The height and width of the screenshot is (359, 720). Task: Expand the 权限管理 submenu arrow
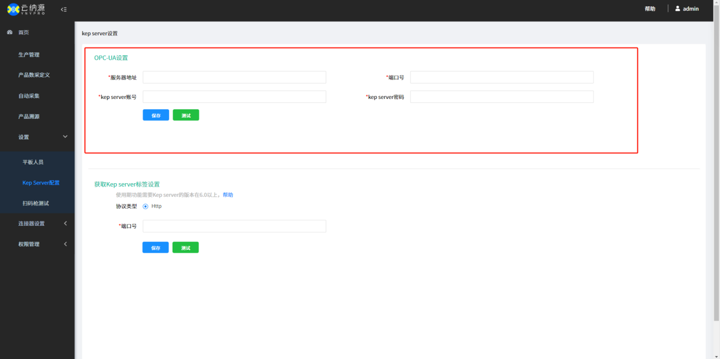coord(65,244)
